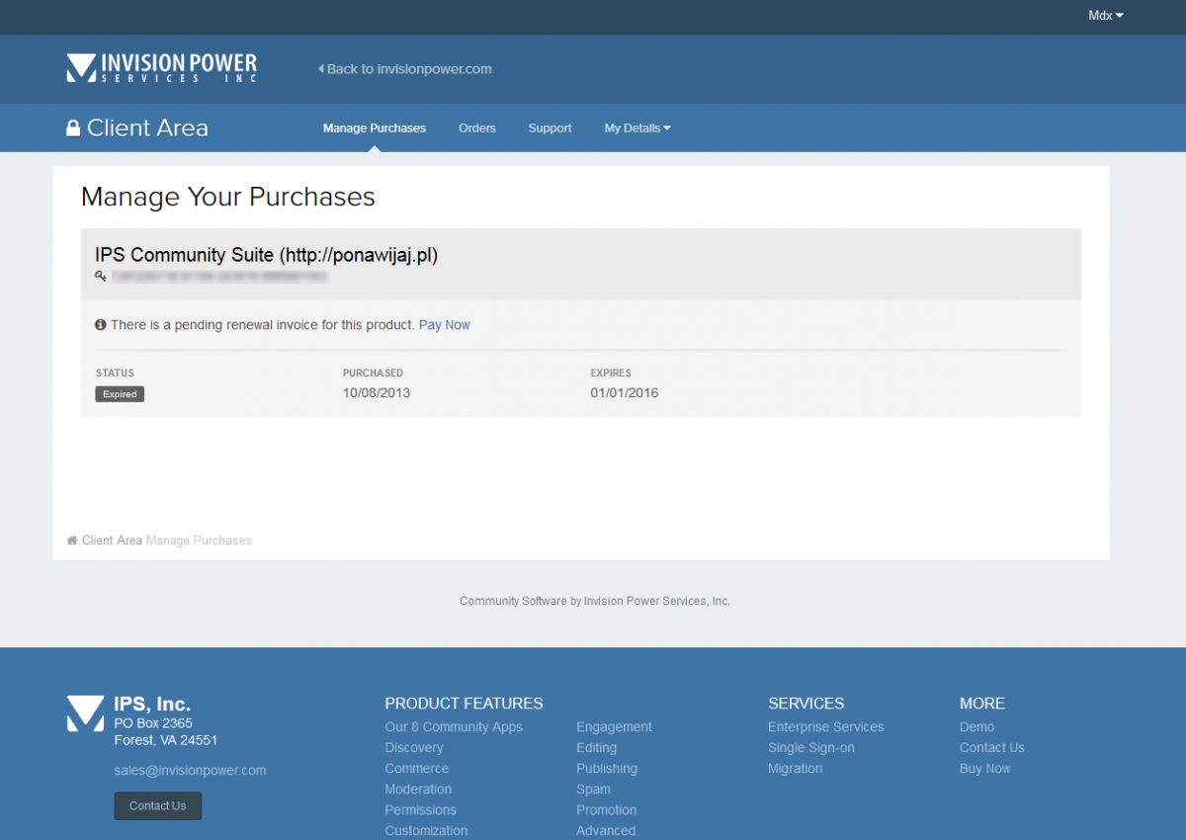Open the Single Sign-on link

[x=811, y=748]
